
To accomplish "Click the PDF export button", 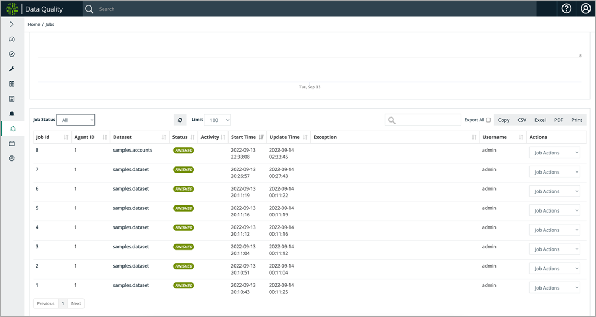I will coord(559,120).
